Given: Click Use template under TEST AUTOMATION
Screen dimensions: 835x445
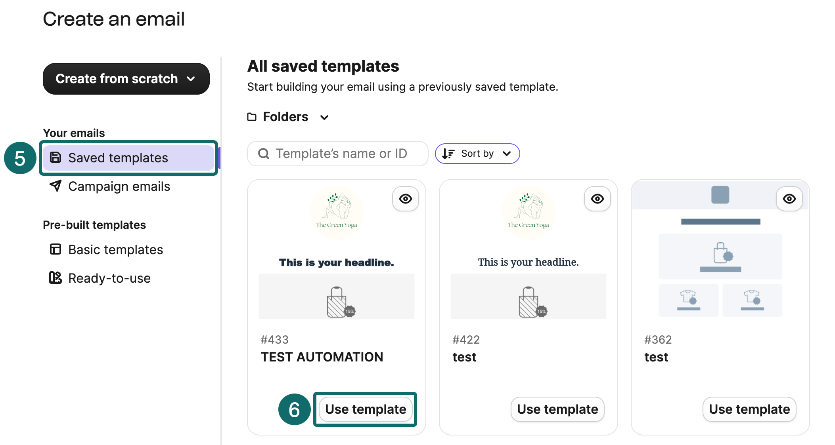Looking at the screenshot, I should pyautogui.click(x=365, y=409).
